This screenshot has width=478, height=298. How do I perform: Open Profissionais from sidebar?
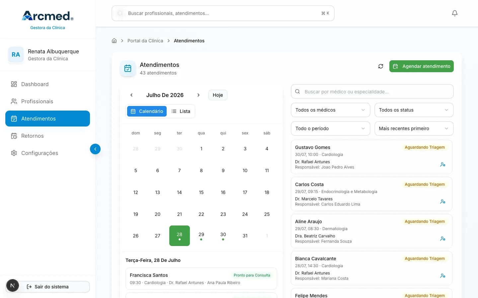[47, 101]
